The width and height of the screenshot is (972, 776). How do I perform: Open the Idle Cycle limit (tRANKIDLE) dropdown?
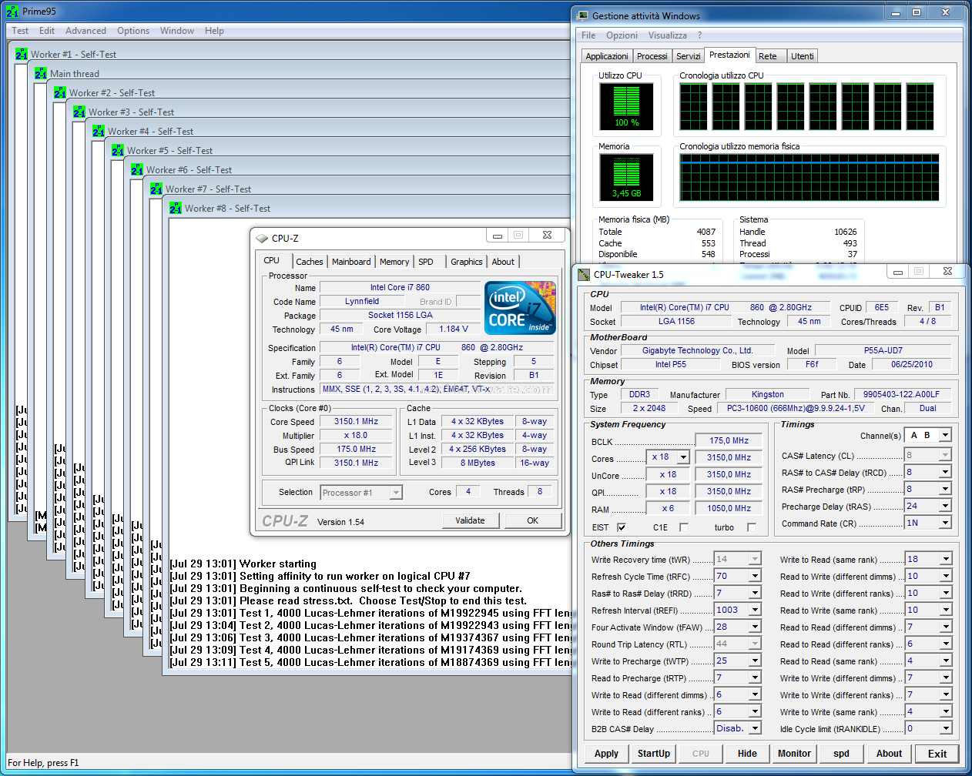(x=945, y=728)
